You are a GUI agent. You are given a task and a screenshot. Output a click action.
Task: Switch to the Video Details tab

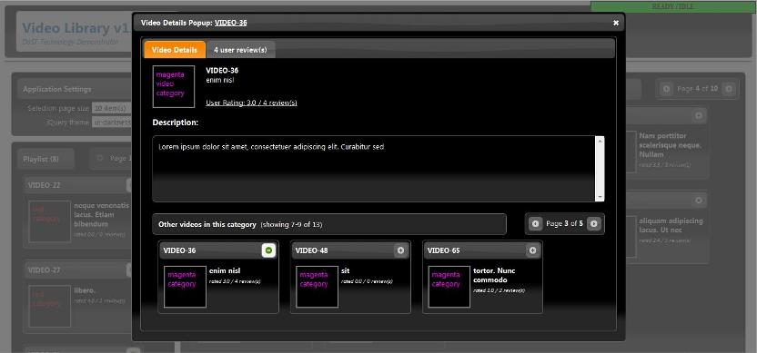coord(175,50)
